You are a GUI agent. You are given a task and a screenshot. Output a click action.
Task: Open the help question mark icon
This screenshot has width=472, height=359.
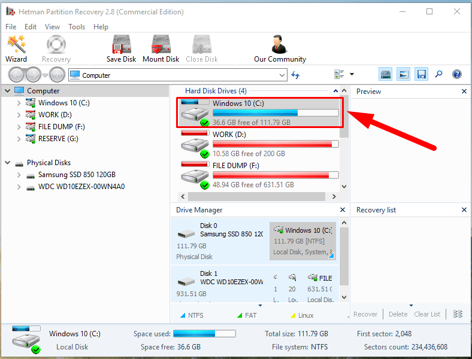pos(457,74)
